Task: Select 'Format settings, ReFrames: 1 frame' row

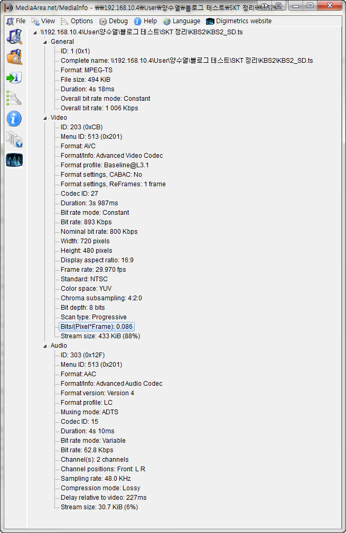Action: pos(113,184)
